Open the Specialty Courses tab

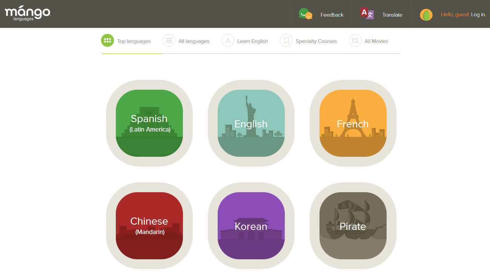316,41
